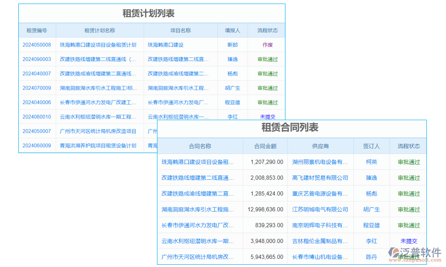446x267 pixels.
Task: Click filler name 程亚雄 in plan list
Action: [232, 102]
